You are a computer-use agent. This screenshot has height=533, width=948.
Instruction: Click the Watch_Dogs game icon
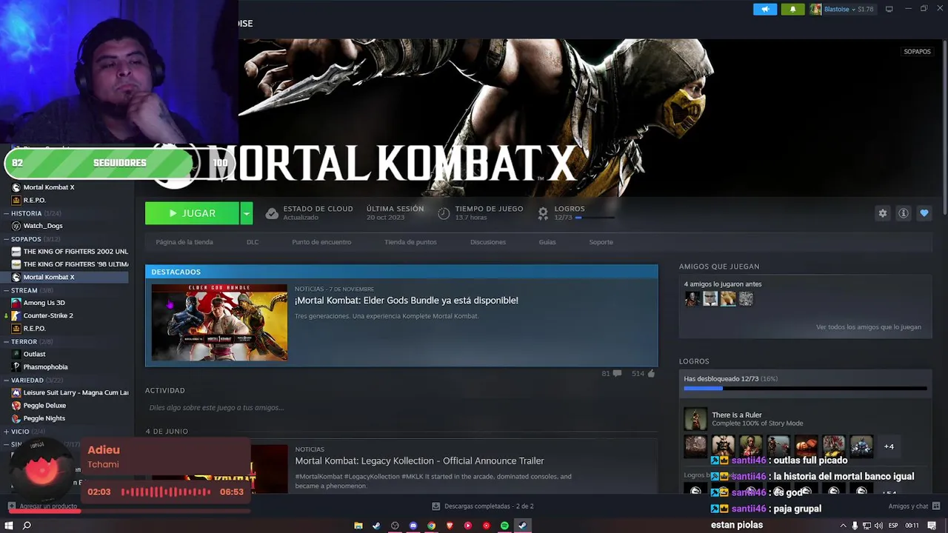16,226
